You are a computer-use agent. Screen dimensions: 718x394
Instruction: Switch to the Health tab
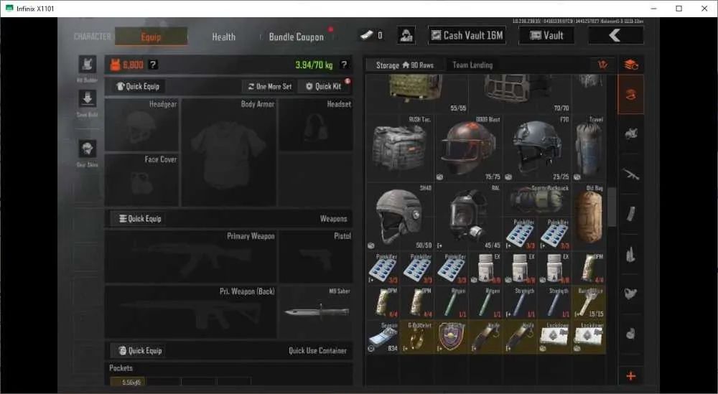click(x=223, y=37)
